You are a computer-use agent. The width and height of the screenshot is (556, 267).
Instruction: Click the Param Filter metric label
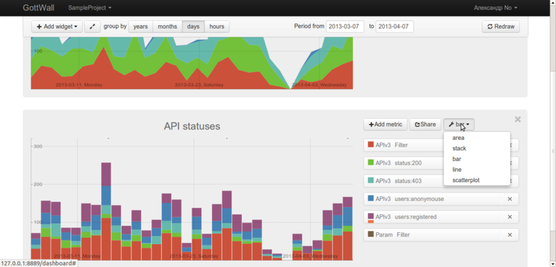[393, 235]
